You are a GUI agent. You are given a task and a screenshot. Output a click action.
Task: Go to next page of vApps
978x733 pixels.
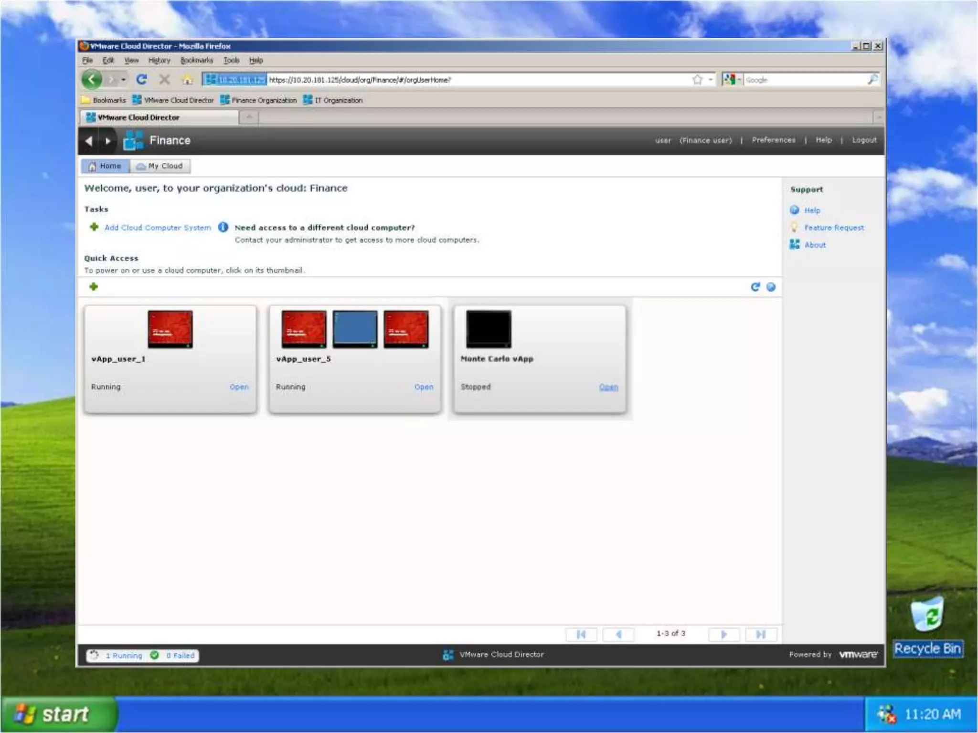723,634
